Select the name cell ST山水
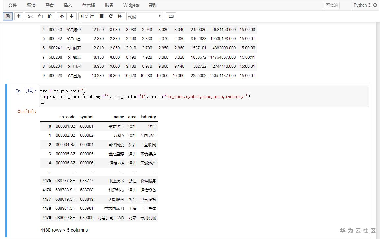The width and height of the screenshot is (380, 239). tap(75, 66)
